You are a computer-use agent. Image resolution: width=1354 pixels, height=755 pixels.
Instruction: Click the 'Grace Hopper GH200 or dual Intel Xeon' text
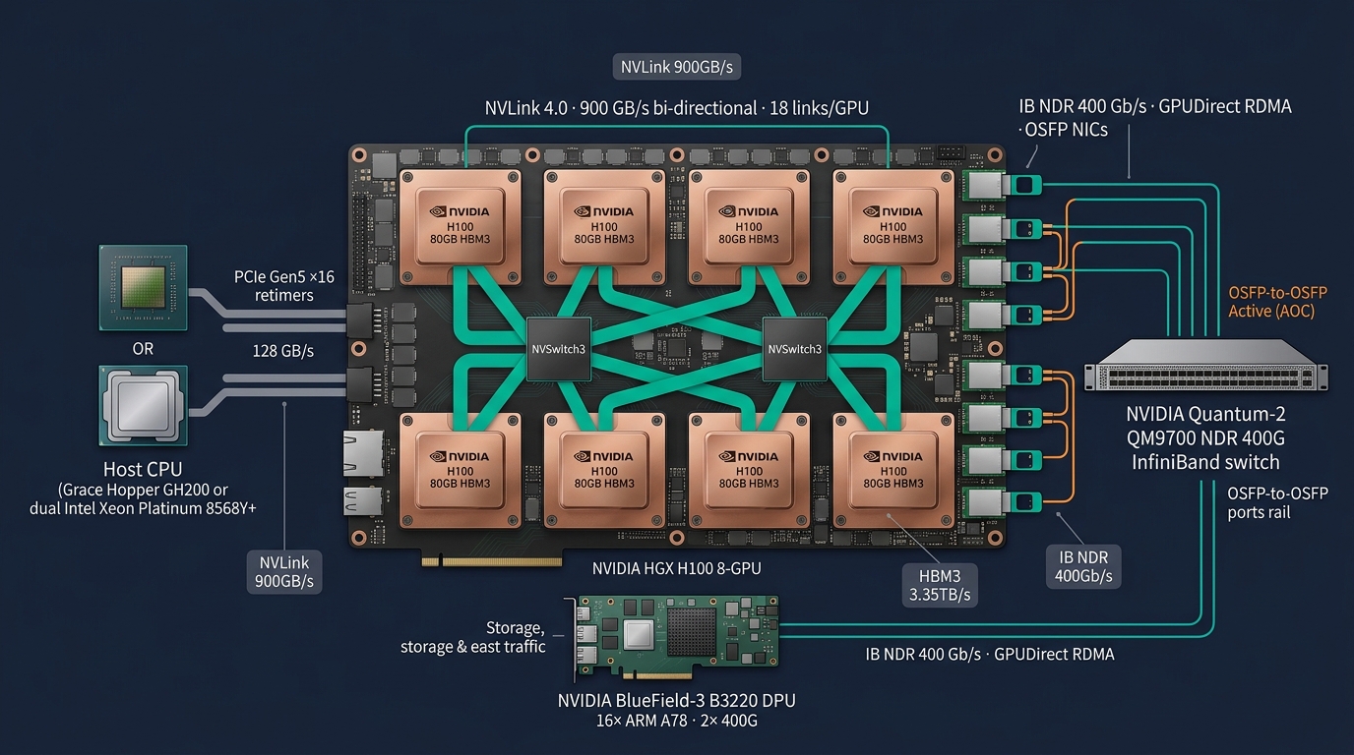click(x=143, y=499)
